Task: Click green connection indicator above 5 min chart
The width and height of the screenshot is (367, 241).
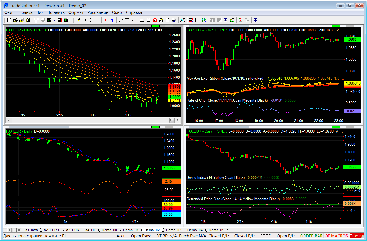Action: coord(336,26)
